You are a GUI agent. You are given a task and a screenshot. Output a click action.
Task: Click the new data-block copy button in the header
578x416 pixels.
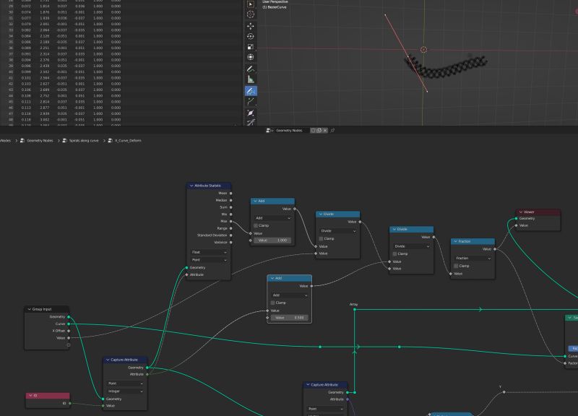coord(318,130)
